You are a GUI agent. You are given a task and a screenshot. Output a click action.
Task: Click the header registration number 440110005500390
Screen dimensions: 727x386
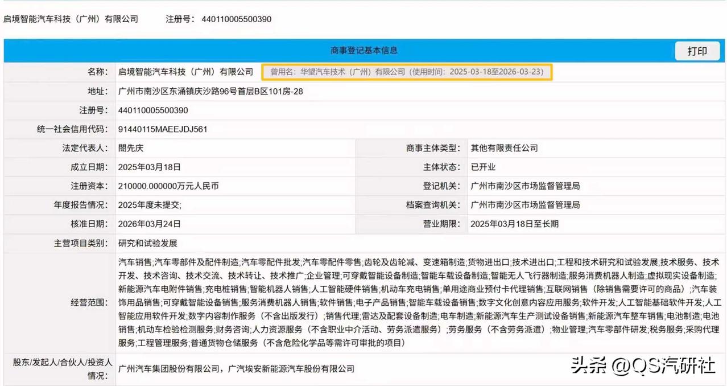tap(237, 19)
